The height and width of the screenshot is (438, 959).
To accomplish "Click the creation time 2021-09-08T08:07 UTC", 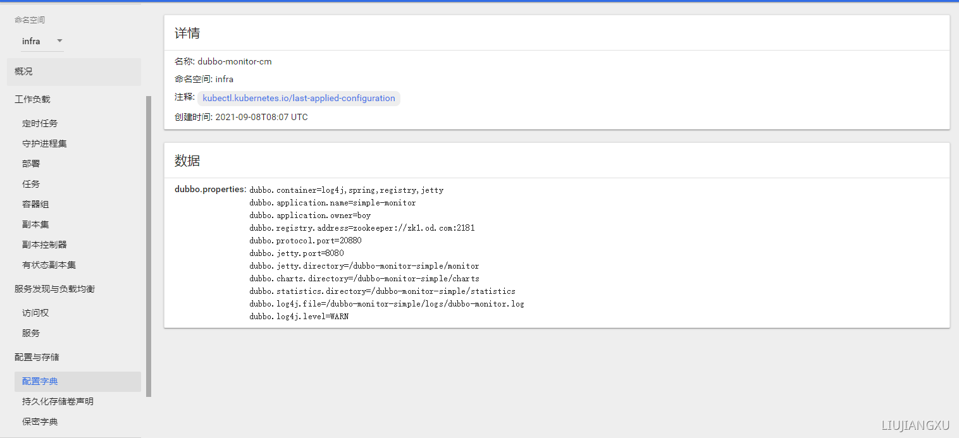I will pyautogui.click(x=261, y=117).
